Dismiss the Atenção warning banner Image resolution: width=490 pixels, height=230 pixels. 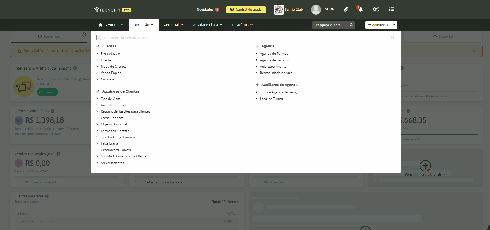point(474,51)
